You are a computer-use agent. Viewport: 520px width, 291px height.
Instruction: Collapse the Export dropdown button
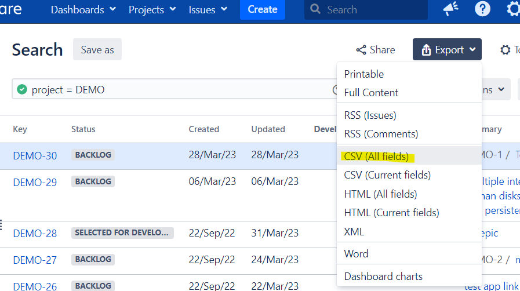coord(447,49)
